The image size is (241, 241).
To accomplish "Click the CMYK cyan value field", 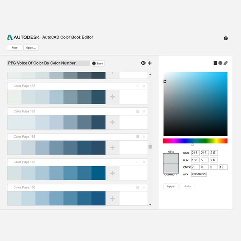I will 195,167.
